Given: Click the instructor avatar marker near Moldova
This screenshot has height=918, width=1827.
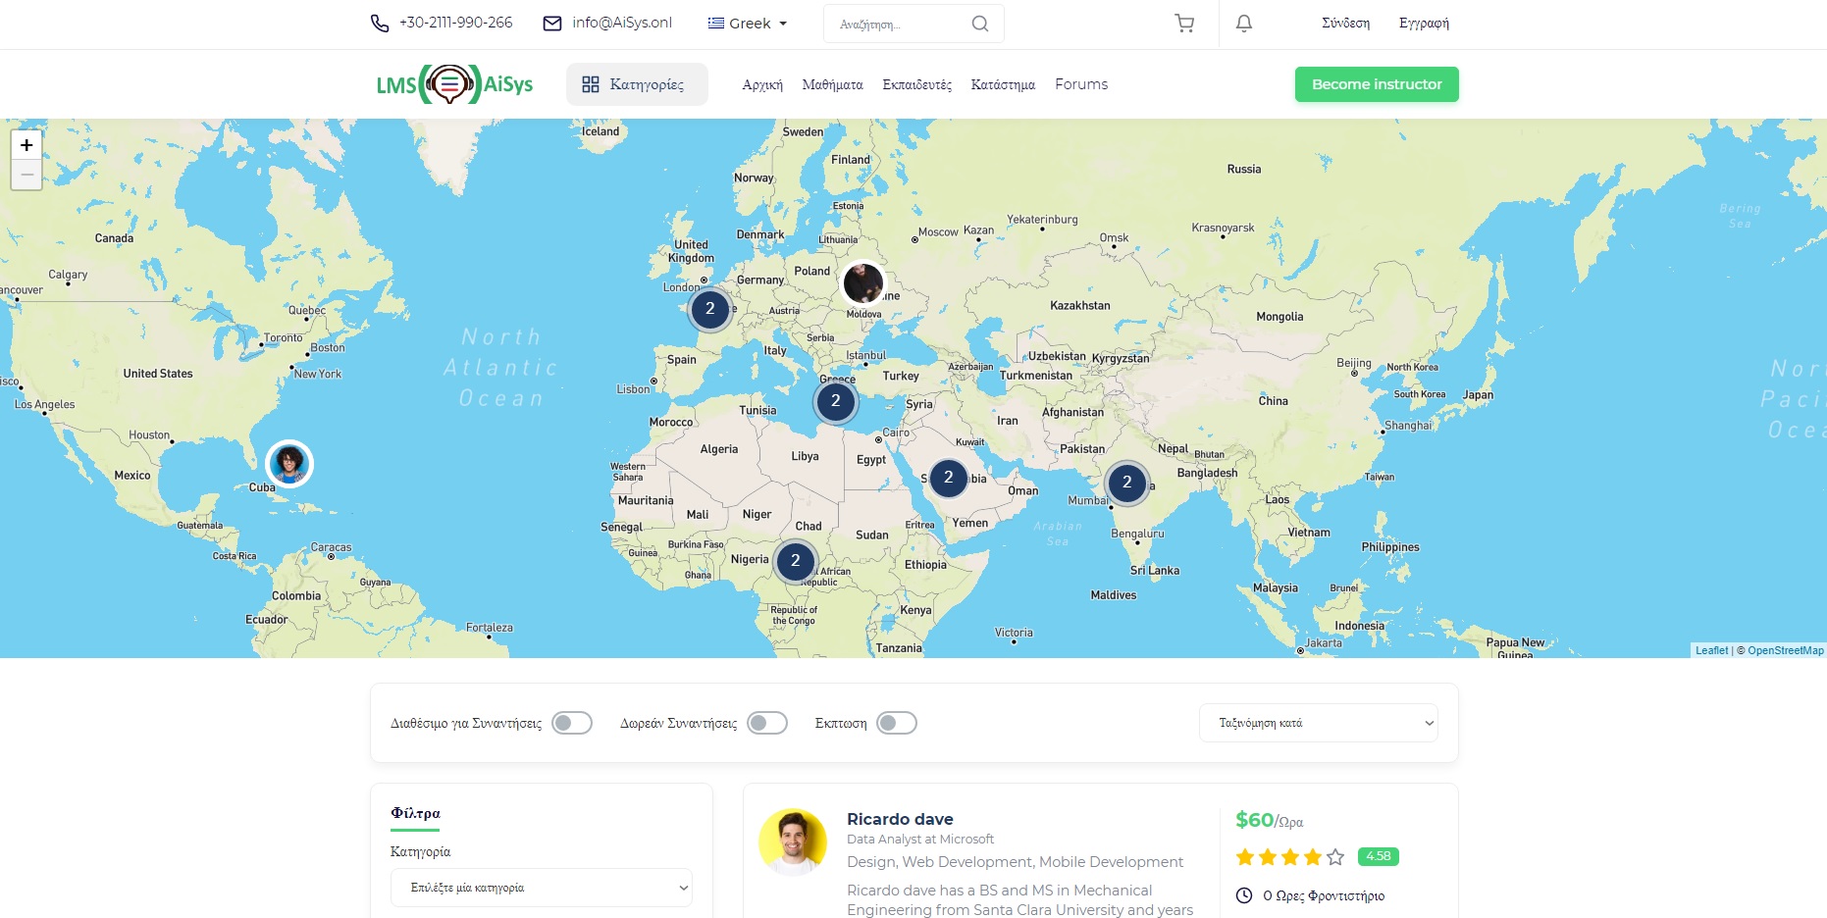Looking at the screenshot, I should pyautogui.click(x=863, y=283).
